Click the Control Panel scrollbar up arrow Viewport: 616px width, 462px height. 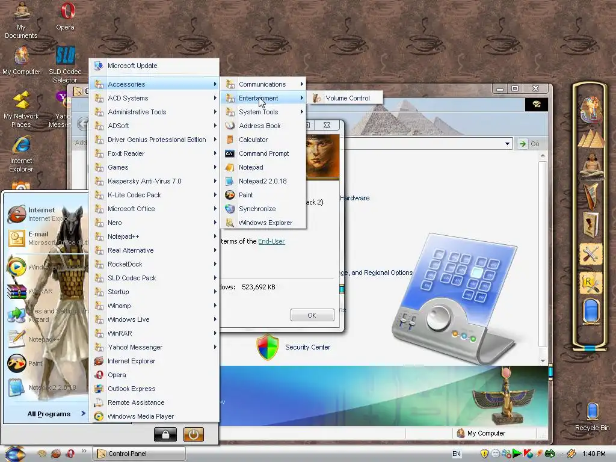[543, 156]
